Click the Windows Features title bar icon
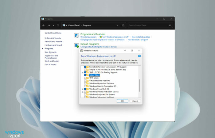The image size is (215, 138). [81, 51]
